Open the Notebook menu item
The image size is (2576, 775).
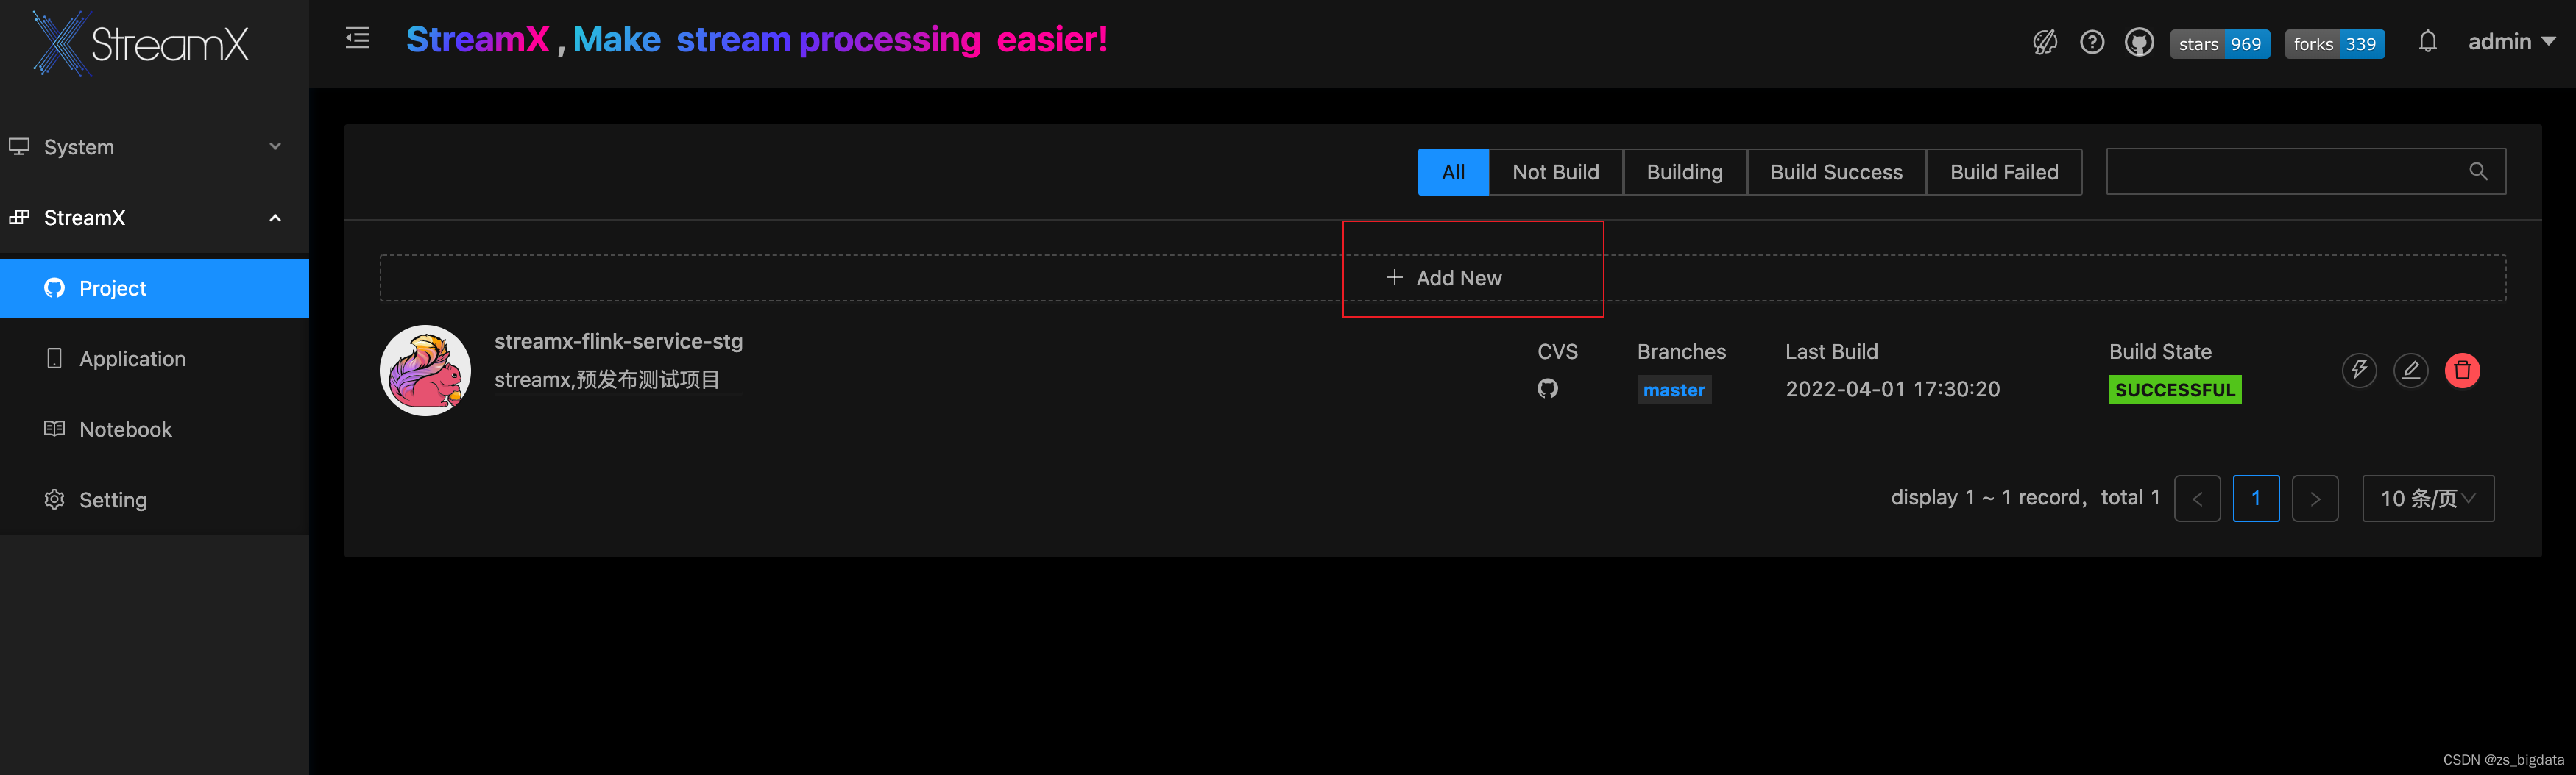[x=154, y=429]
